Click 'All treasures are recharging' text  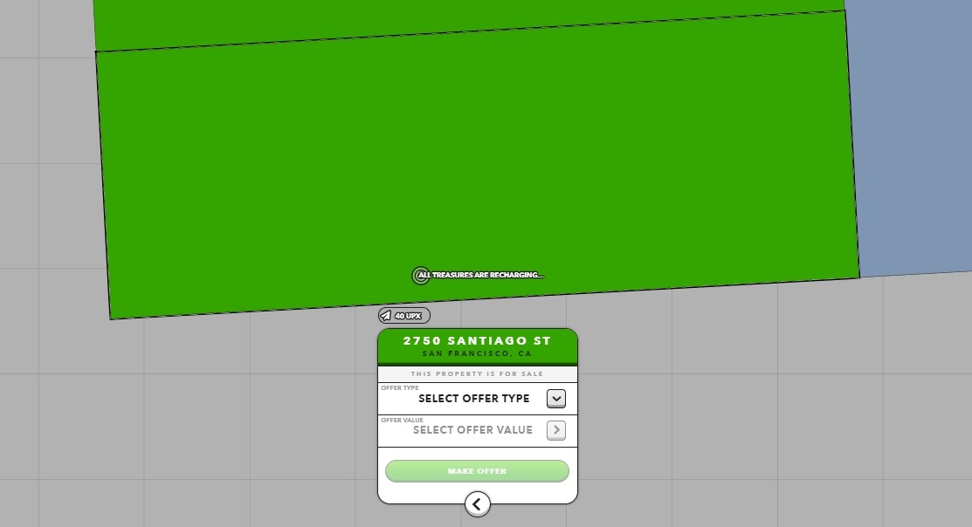click(x=480, y=276)
